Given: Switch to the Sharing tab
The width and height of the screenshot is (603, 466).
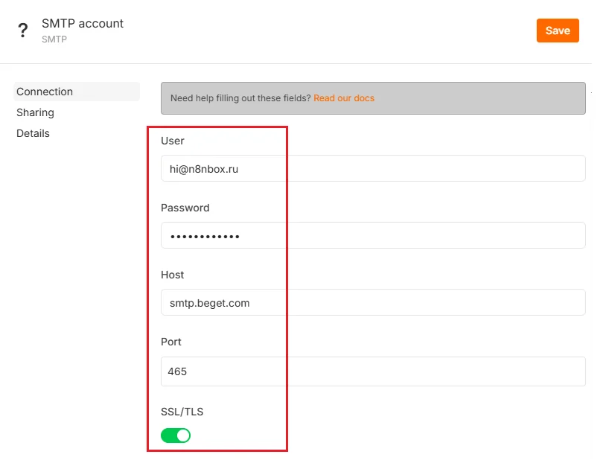Looking at the screenshot, I should [x=36, y=112].
